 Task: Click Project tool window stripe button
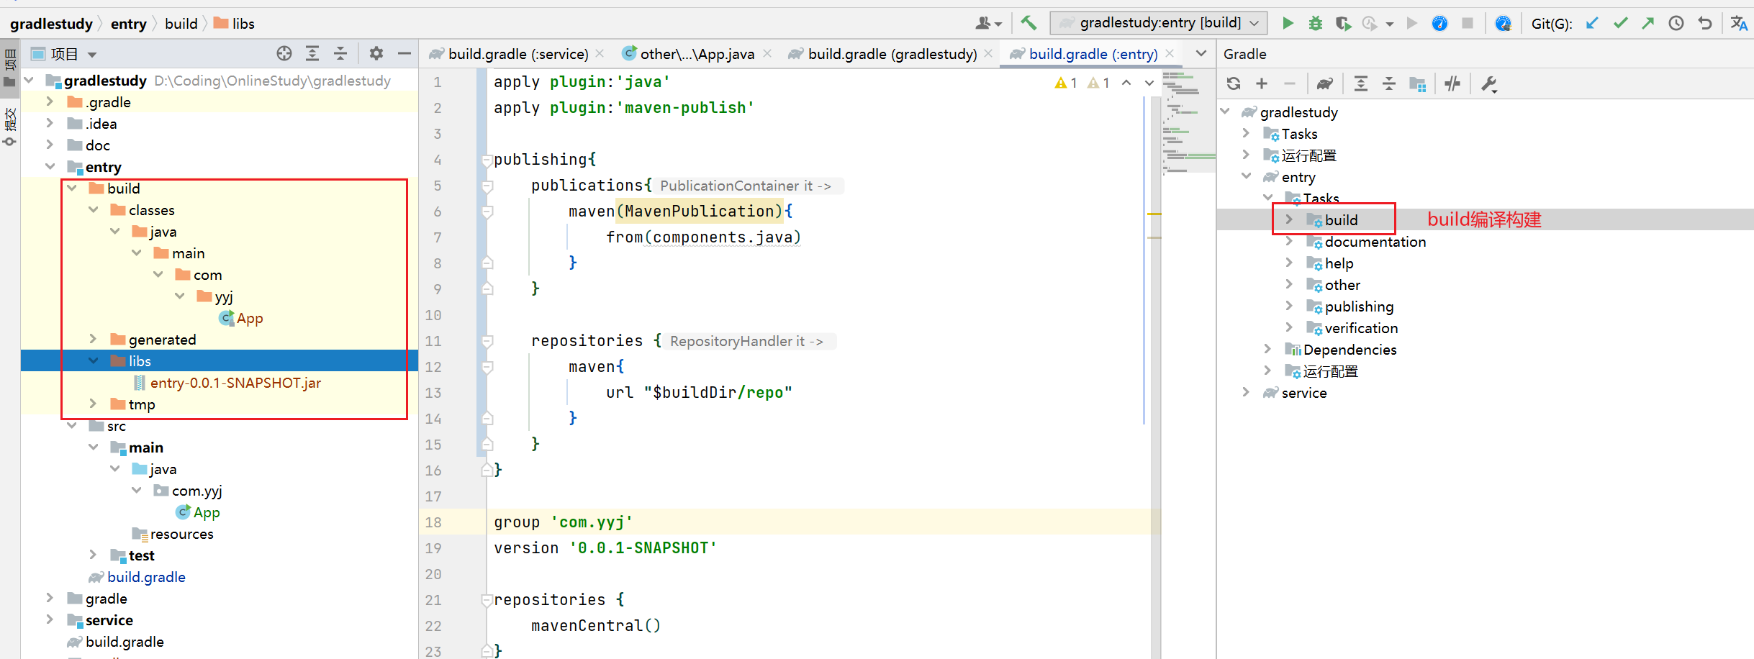(x=9, y=68)
